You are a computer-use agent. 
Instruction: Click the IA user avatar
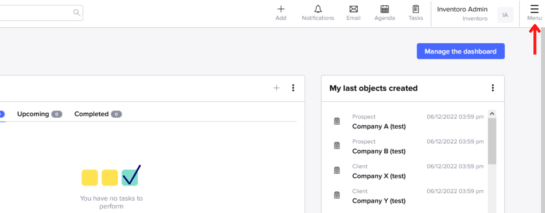[x=505, y=15]
